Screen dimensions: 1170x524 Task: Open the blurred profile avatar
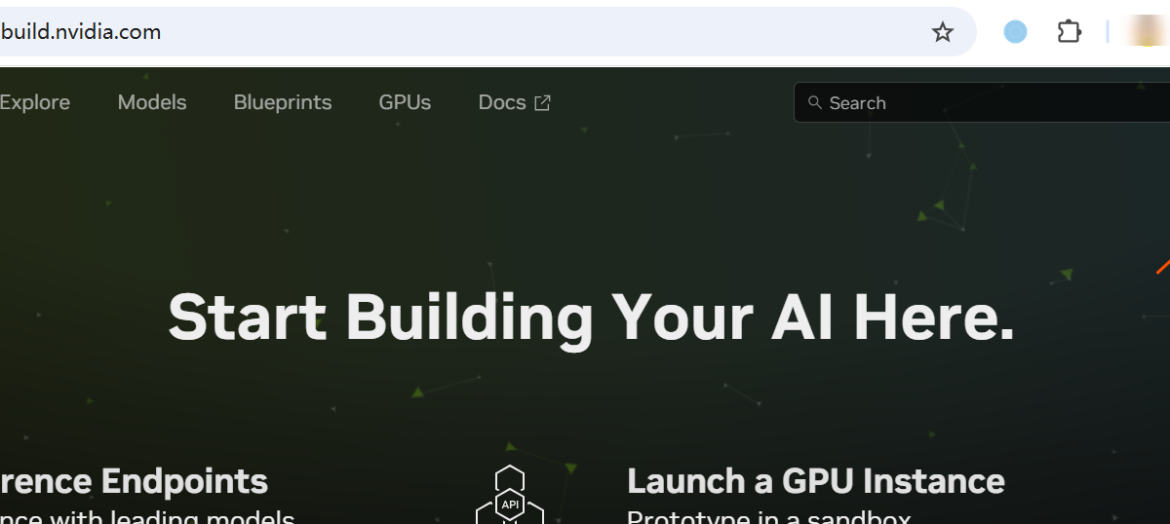click(1147, 31)
